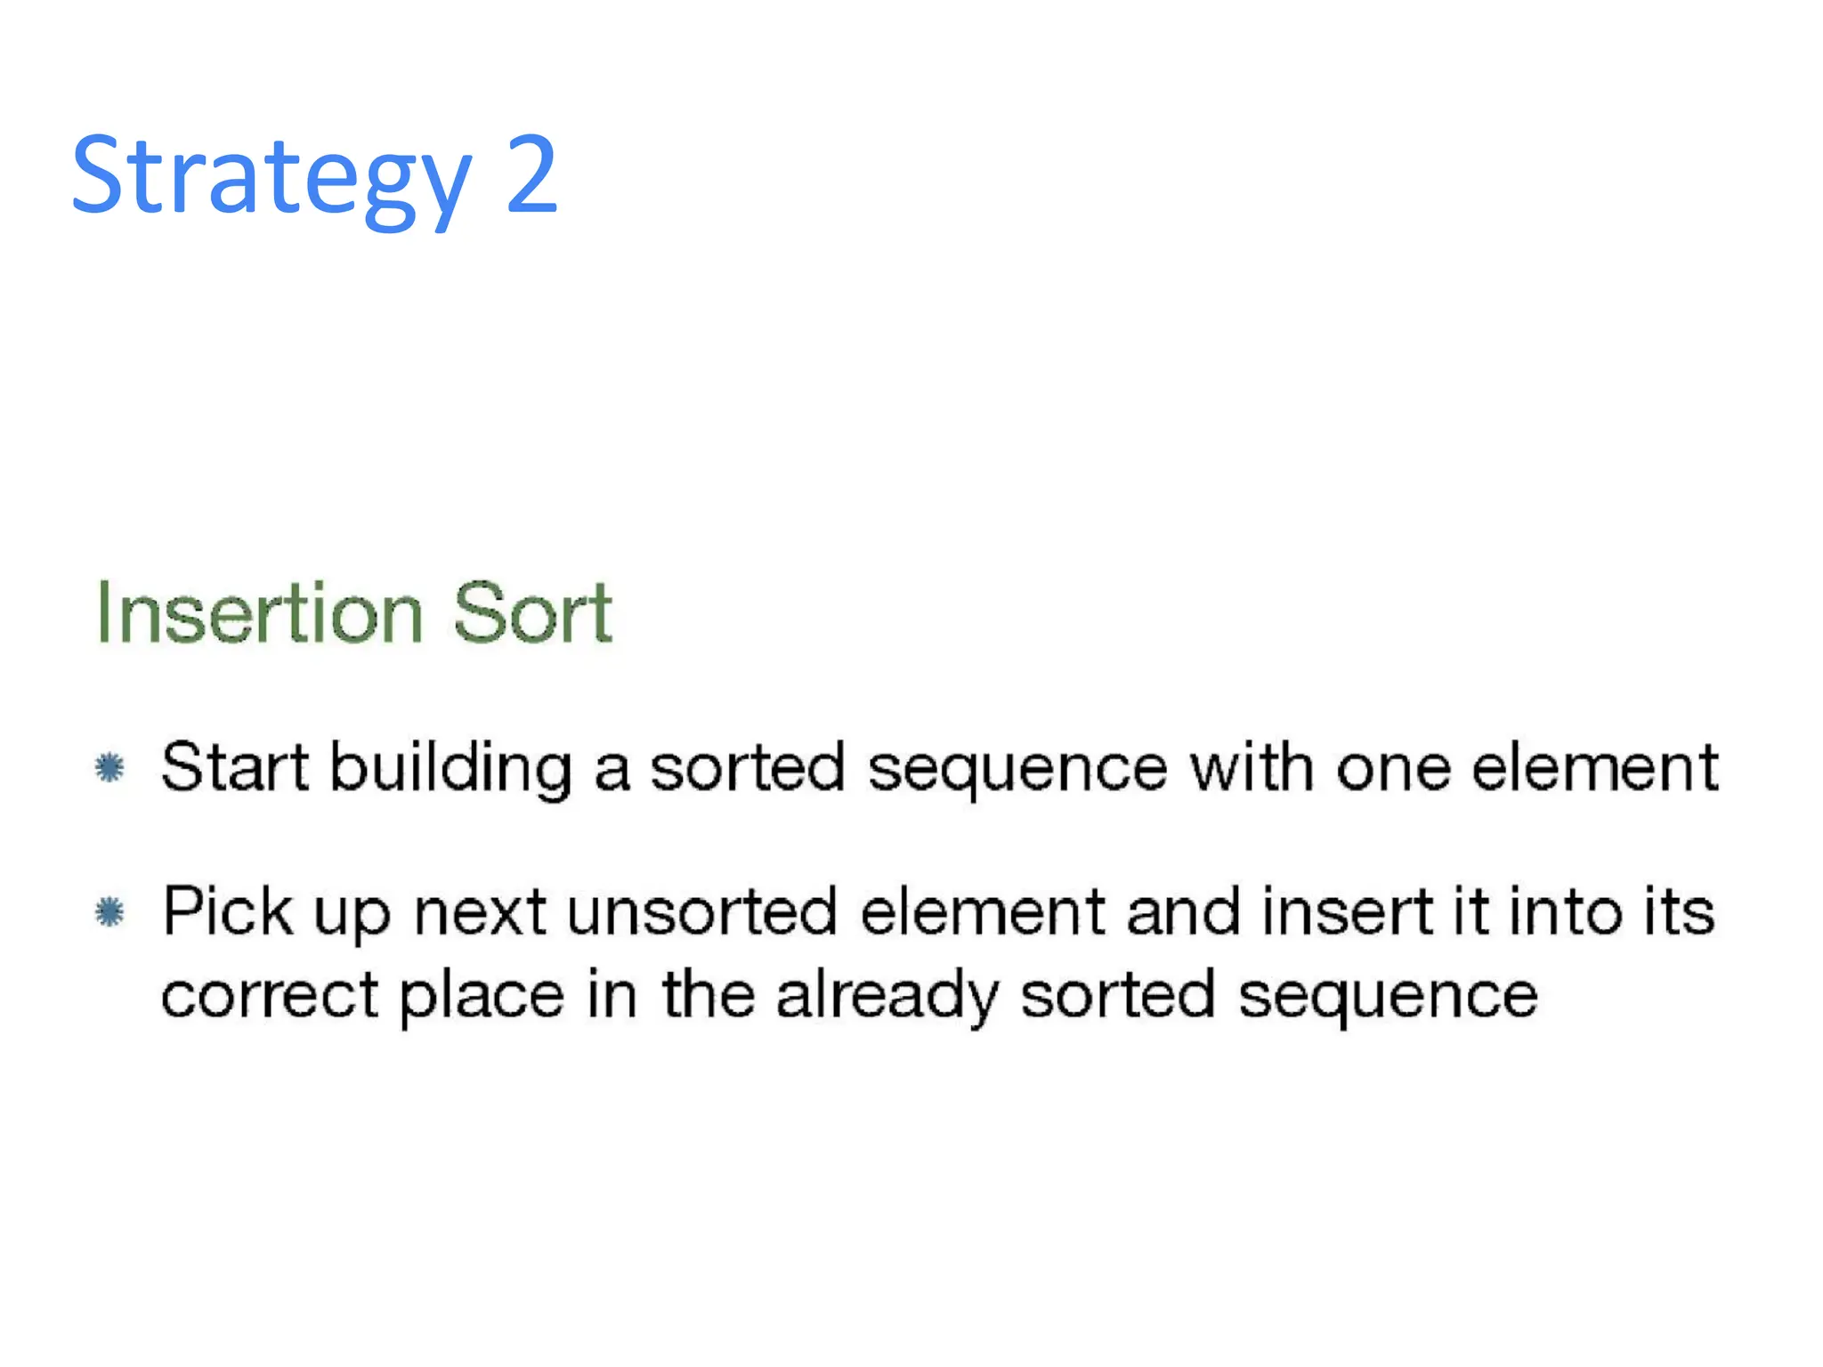Click the word "place" on the last line
Screen dimensions: 1823x1367
point(481,997)
